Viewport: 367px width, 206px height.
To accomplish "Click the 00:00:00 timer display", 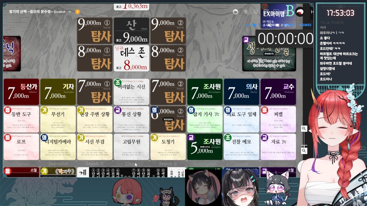I will click(285, 39).
